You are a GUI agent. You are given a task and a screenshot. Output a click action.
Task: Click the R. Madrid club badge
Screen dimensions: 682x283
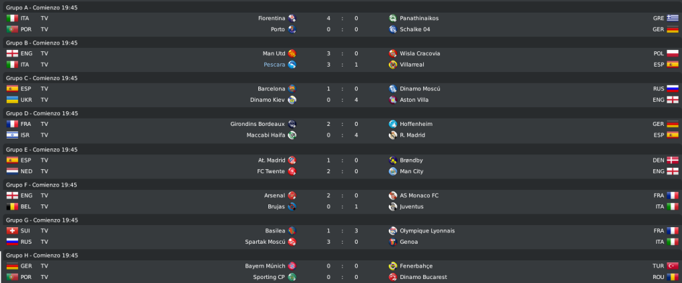393,135
